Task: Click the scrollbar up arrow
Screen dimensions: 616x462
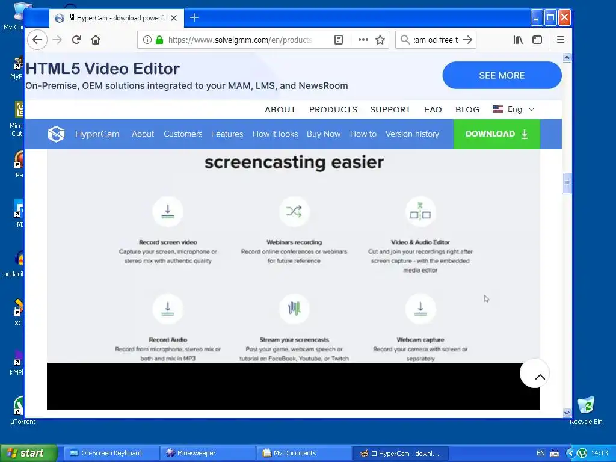Action: 567,58
